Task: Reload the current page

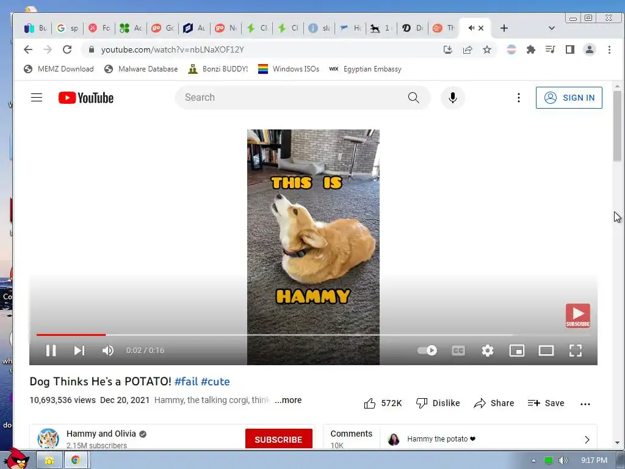Action: click(67, 49)
